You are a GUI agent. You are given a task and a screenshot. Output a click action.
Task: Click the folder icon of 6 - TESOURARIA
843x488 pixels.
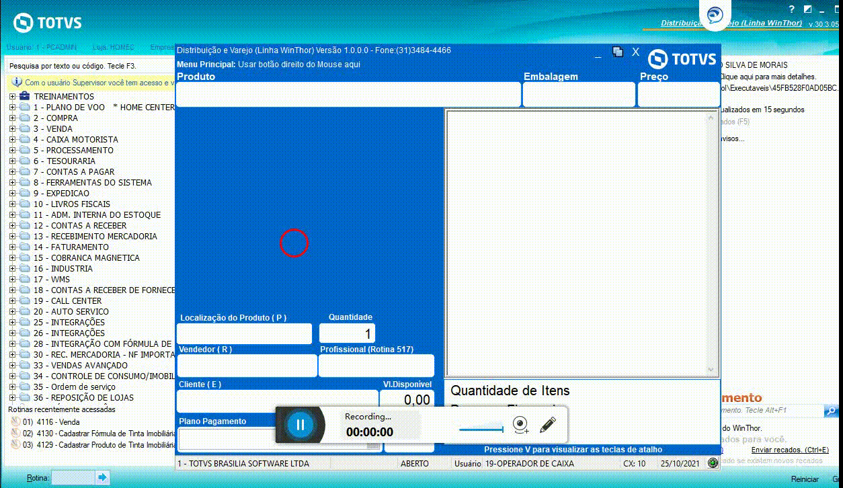[x=24, y=161]
